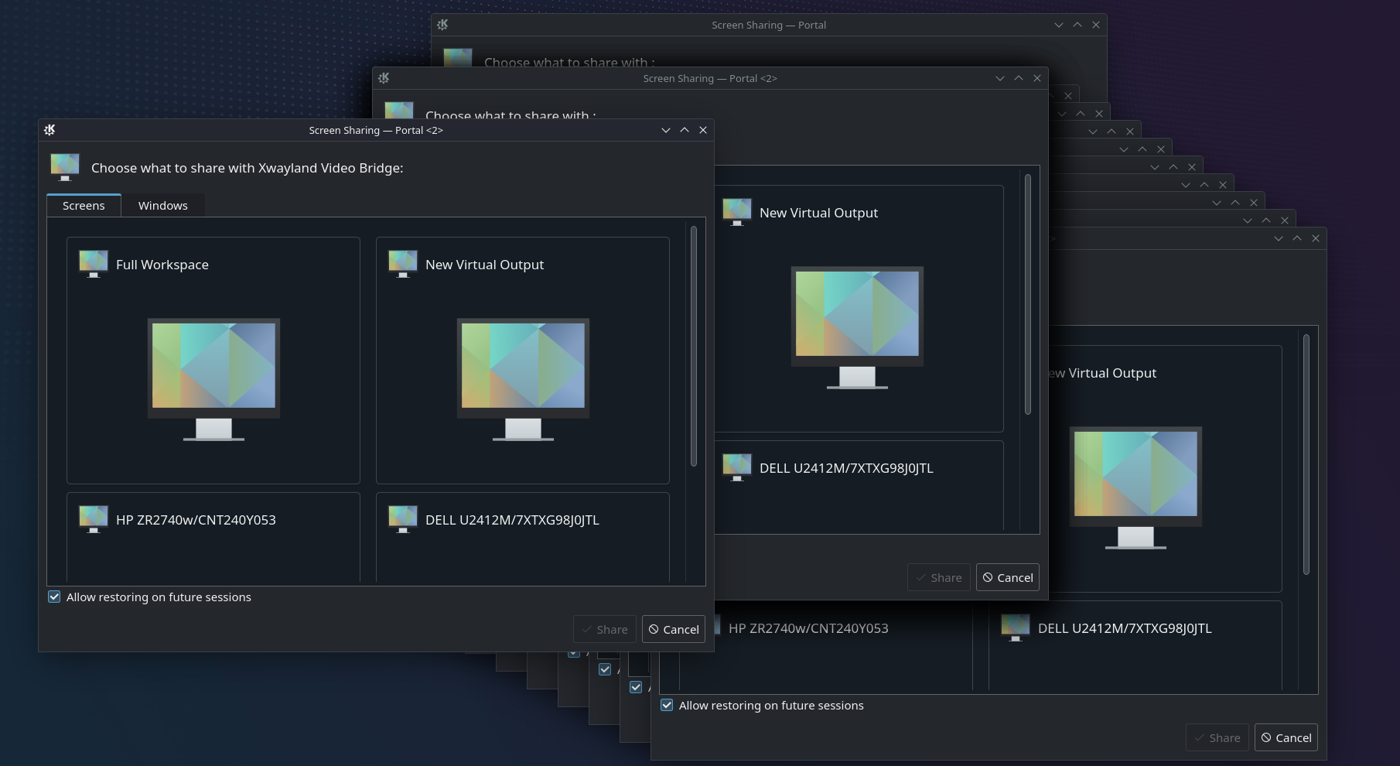
Task: Uncheck 'Allow restoring' in front dialog
Action: pyautogui.click(x=55, y=597)
